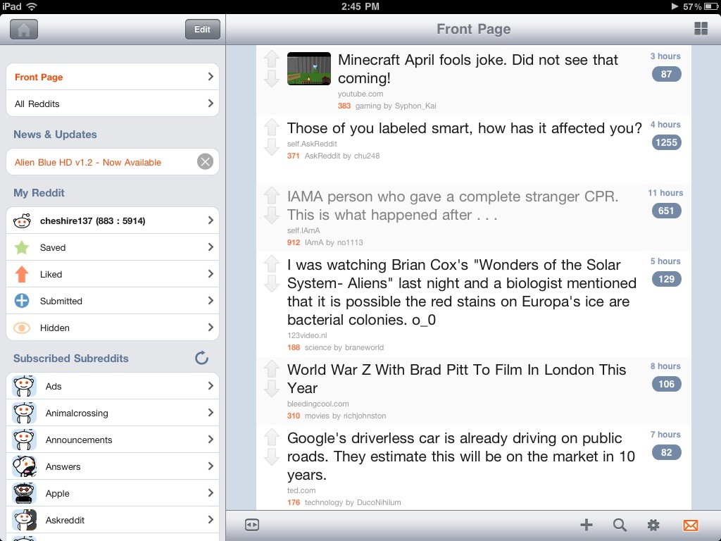The image size is (721, 541).
Task: Open the 82 comments bubble
Action: 666,453
